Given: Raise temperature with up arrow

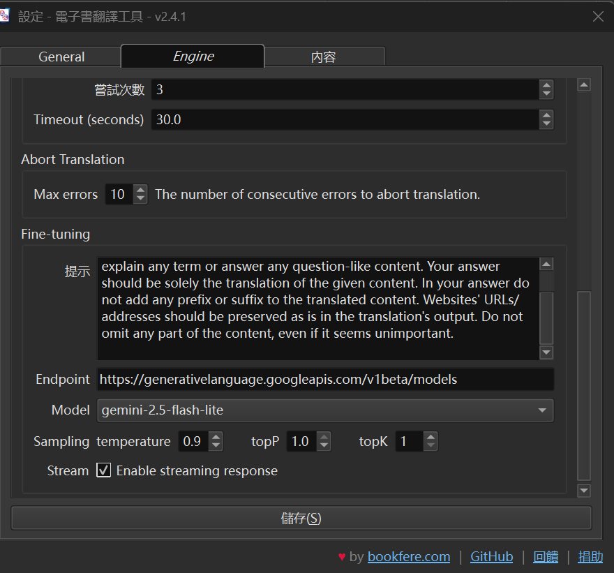Looking at the screenshot, I should [216, 437].
